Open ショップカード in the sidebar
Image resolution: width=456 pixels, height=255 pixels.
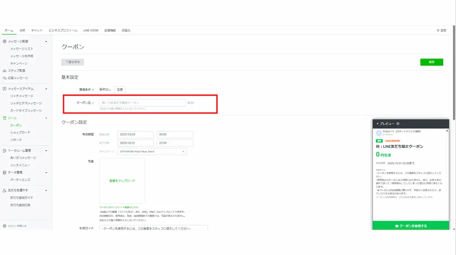[x=20, y=133]
